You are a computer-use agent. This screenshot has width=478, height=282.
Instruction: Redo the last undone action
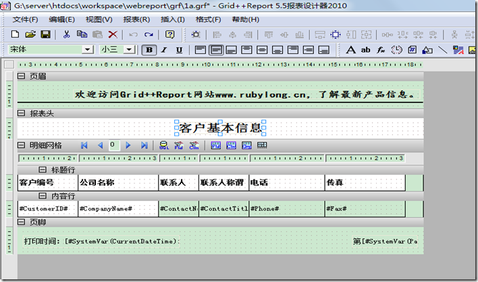(149, 34)
